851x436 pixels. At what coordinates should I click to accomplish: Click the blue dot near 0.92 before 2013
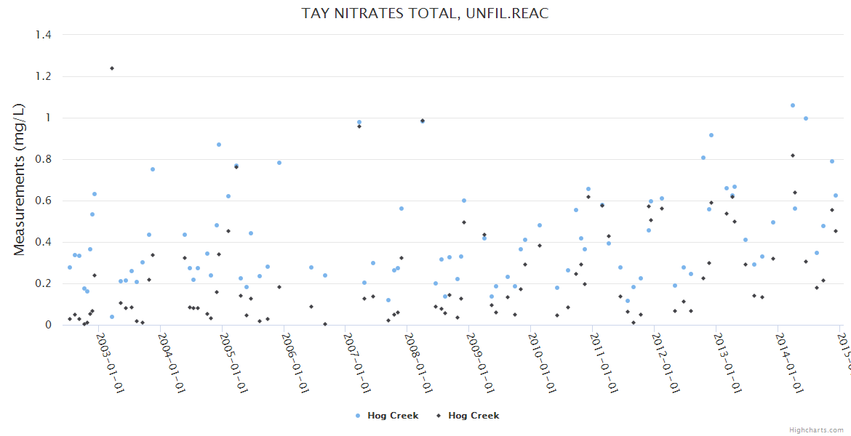pos(711,135)
